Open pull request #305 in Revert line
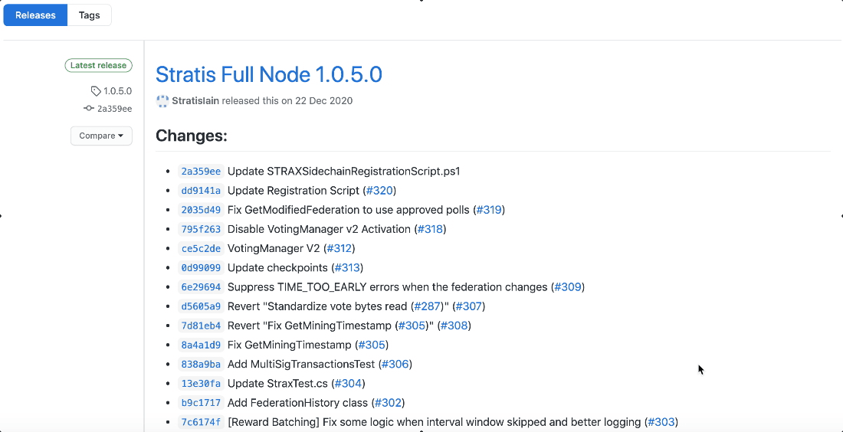843x432 pixels. click(412, 326)
